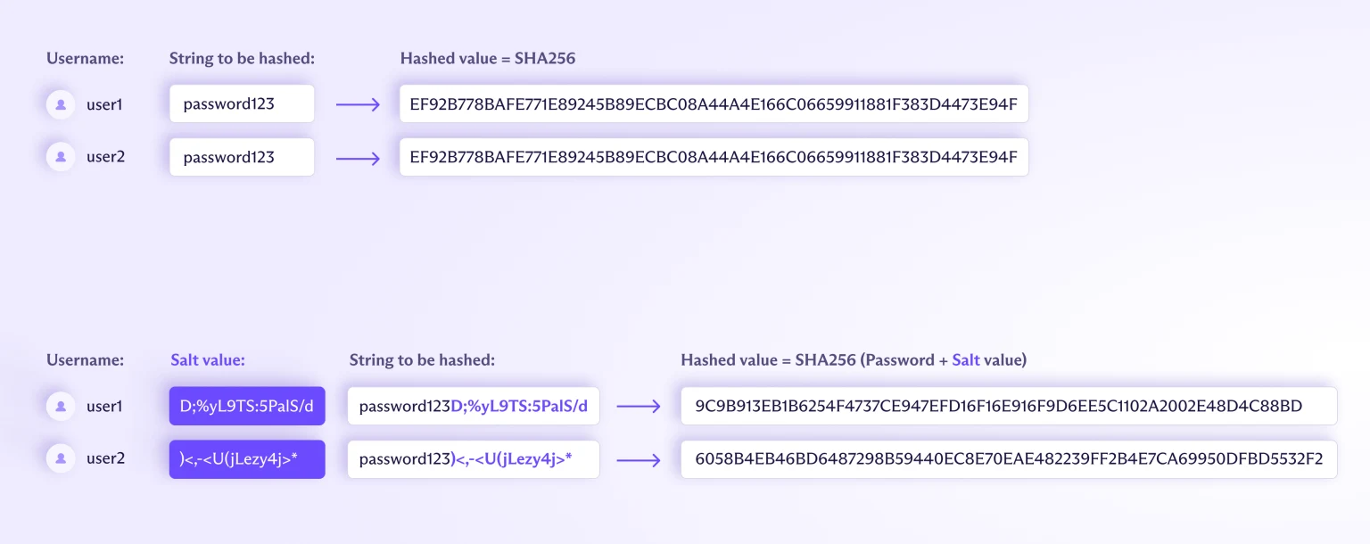Select the password123)<,-<U(jLezy4j>* string field

[473, 459]
